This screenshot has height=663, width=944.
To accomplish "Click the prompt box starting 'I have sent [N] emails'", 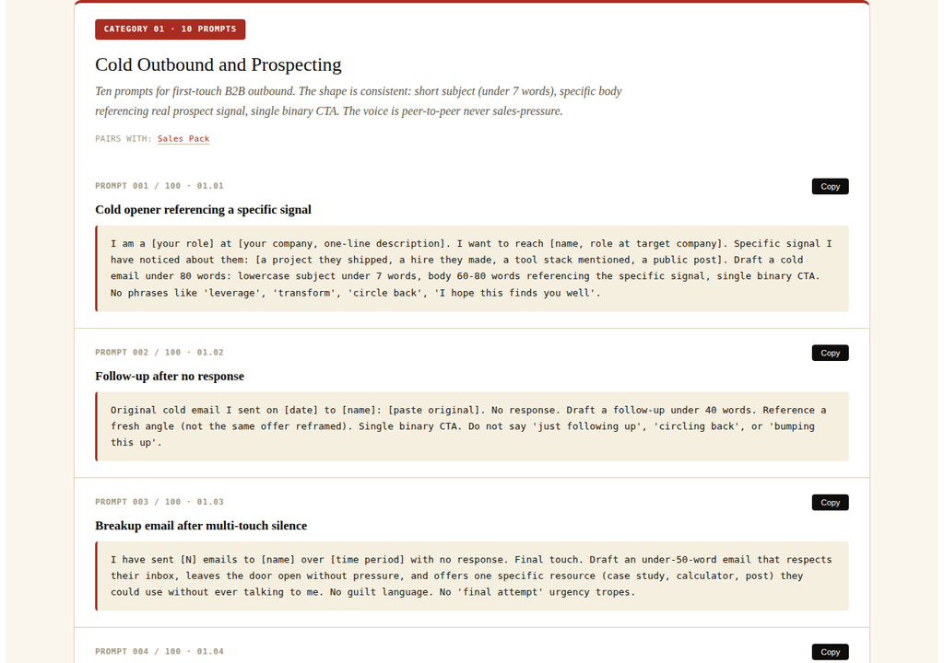I will pos(472,576).
